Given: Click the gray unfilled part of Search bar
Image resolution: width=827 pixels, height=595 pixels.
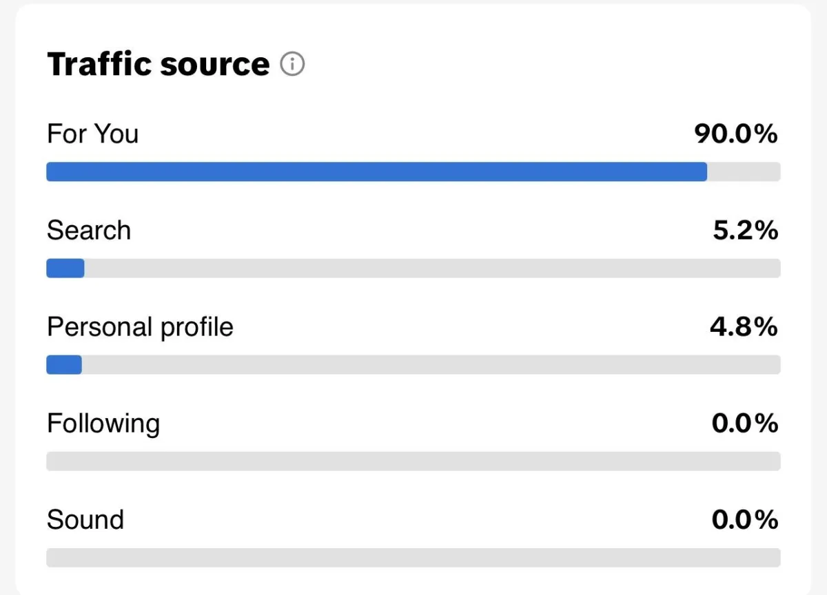Looking at the screenshot, I should point(432,268).
